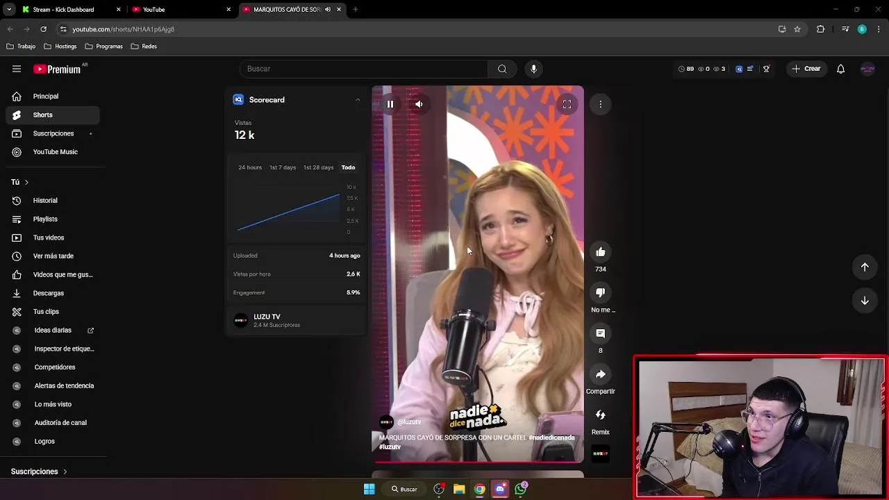The image size is (889, 500).
Task: Open Tus clips
Action: pyautogui.click(x=53, y=312)
